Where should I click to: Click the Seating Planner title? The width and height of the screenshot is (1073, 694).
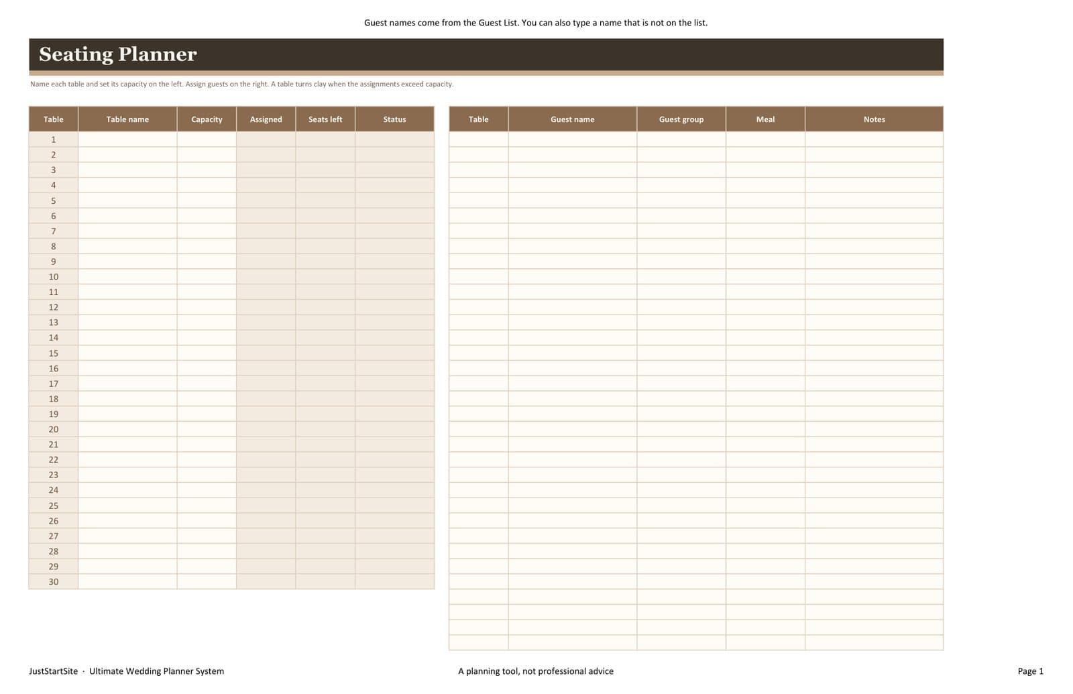(117, 54)
